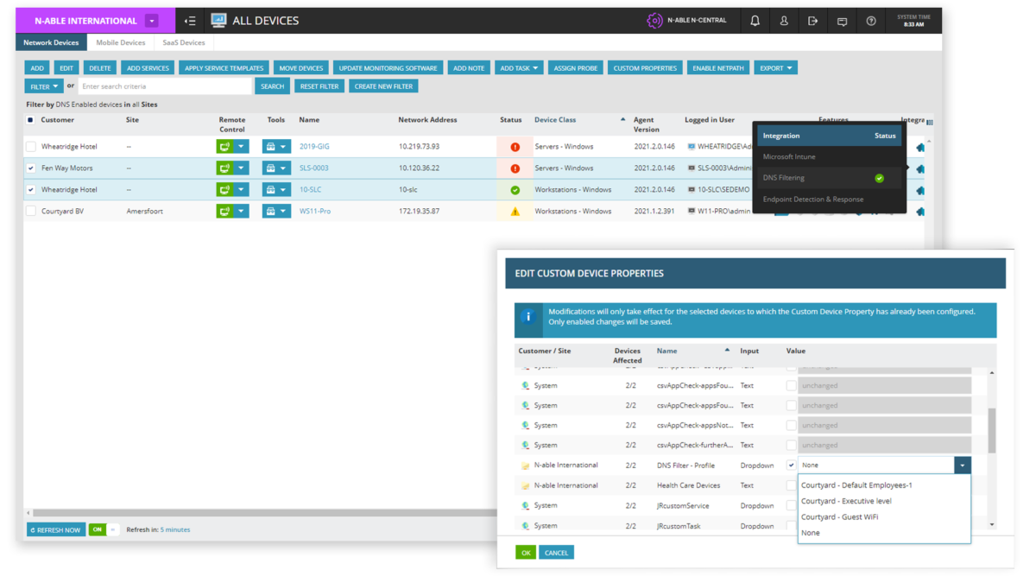Screen dimensions: 1036x583
Task: Start remote control for 10-SLC
Action: click(224, 190)
